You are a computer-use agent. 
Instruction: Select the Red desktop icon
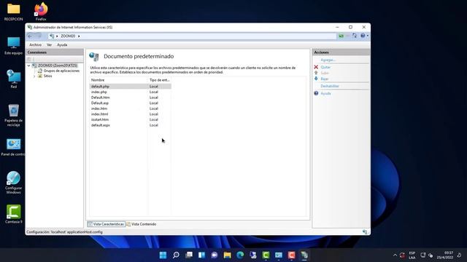coord(14,79)
